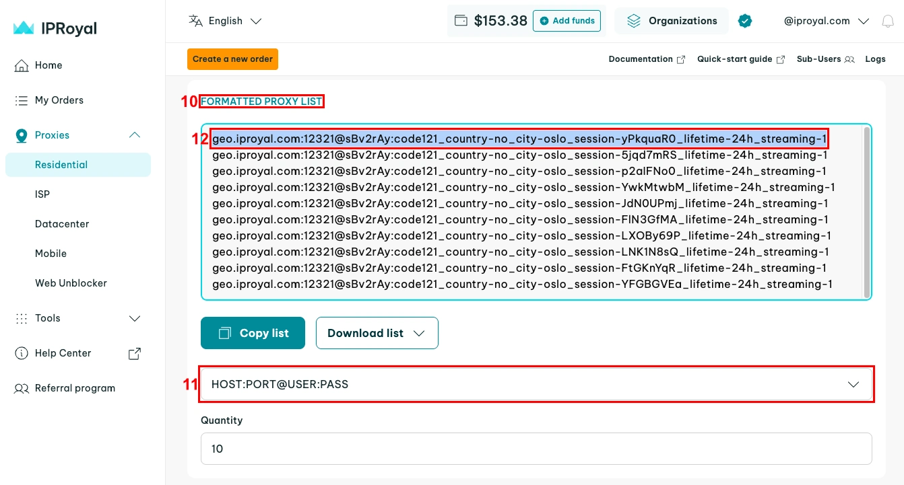
Task: Click the Documentation external link icon
Action: (681, 59)
